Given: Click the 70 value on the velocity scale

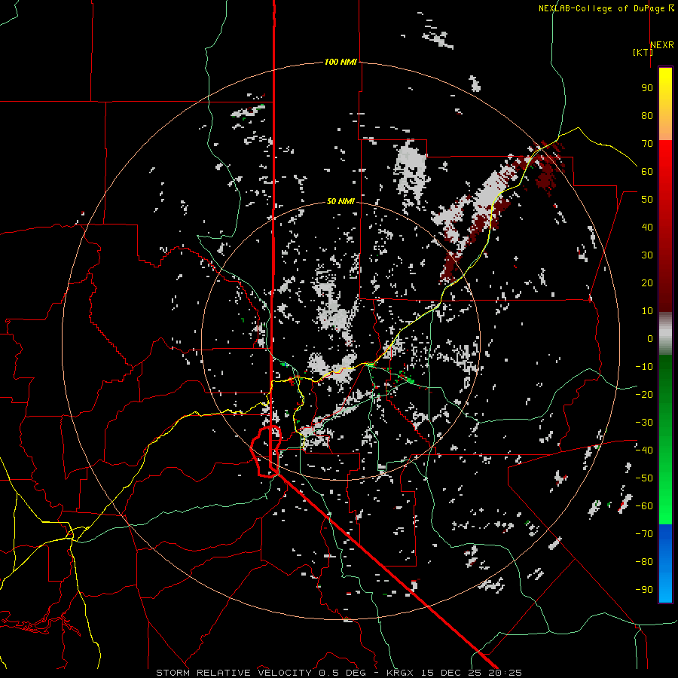Looking at the screenshot, I should coord(647,144).
